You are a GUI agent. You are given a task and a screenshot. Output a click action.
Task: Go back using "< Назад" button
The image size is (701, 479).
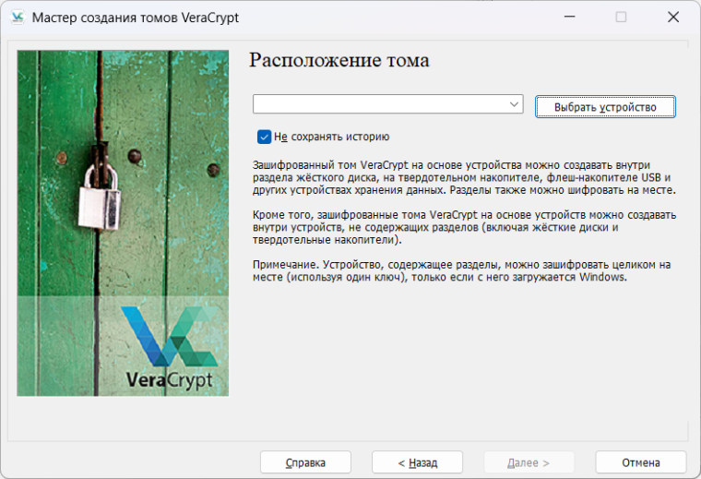coord(417,462)
